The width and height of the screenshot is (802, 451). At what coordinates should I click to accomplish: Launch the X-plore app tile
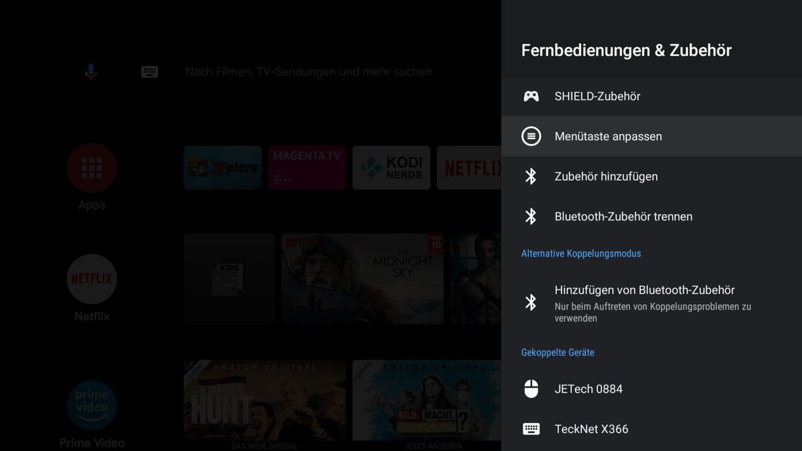point(222,167)
